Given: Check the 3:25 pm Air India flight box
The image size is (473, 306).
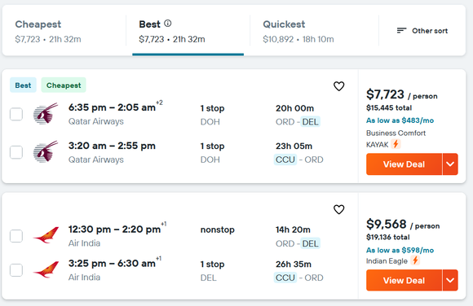Looking at the screenshot, I should click(16, 270).
